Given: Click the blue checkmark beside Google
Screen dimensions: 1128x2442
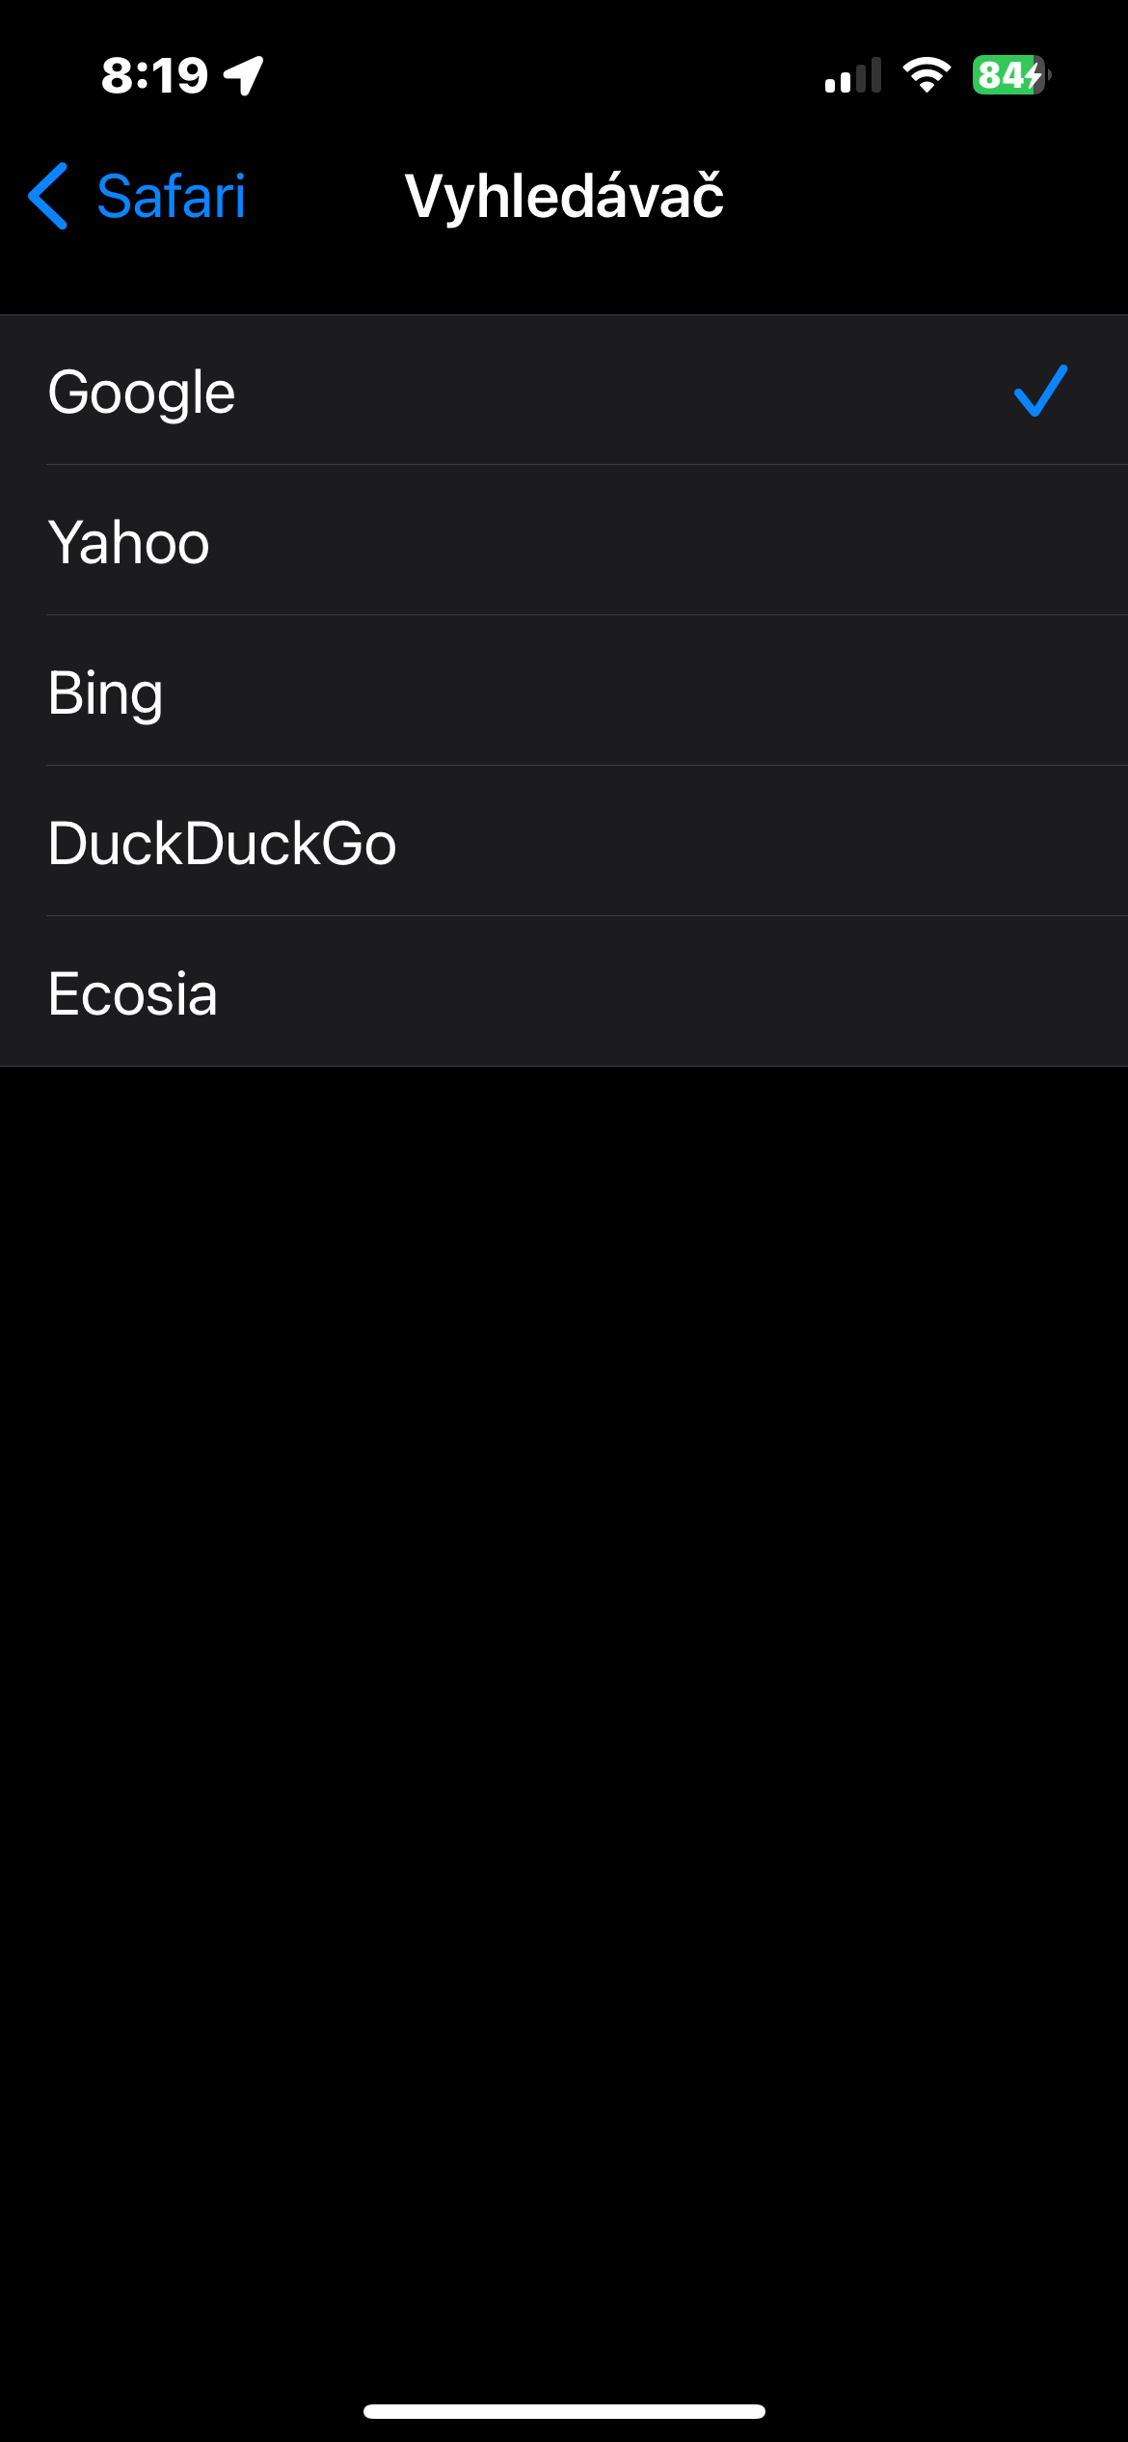Looking at the screenshot, I should point(1040,391).
